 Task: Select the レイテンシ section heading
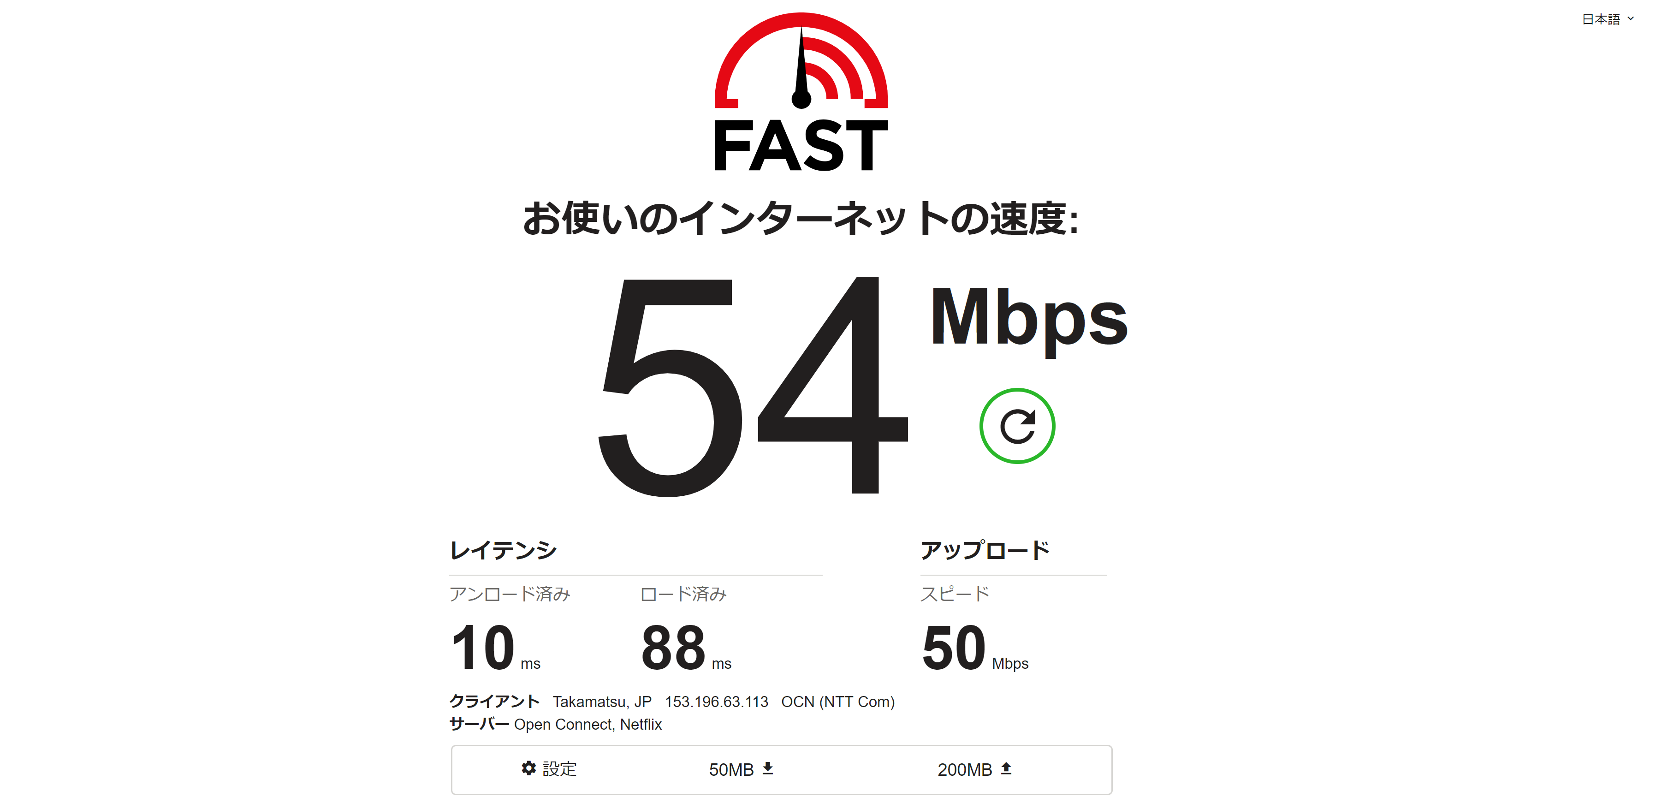click(503, 550)
